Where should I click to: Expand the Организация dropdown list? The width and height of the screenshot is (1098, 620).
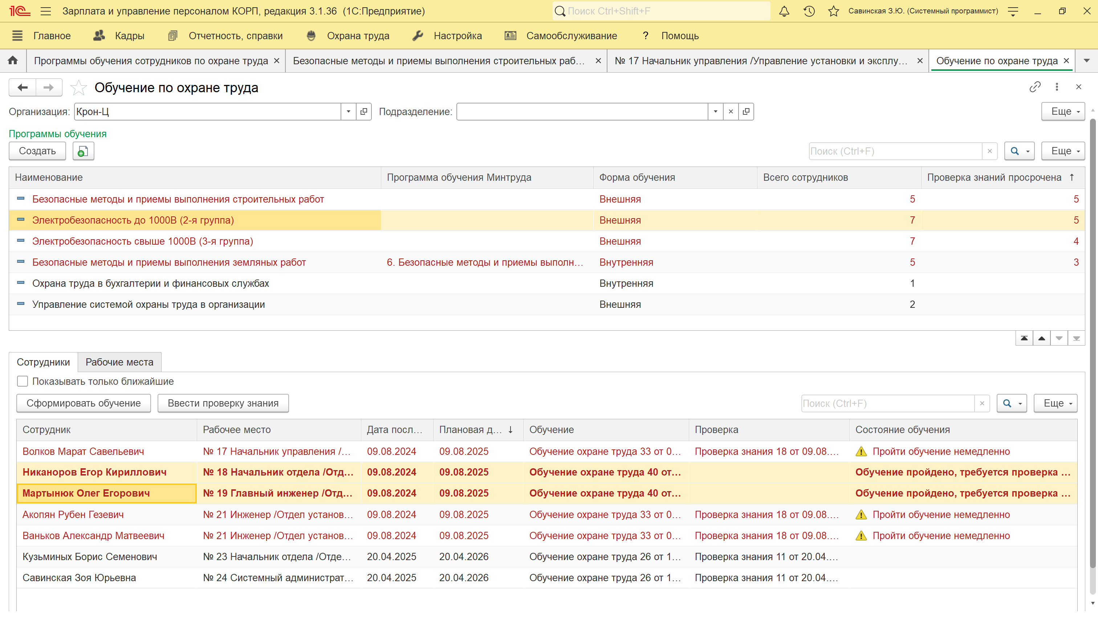348,112
